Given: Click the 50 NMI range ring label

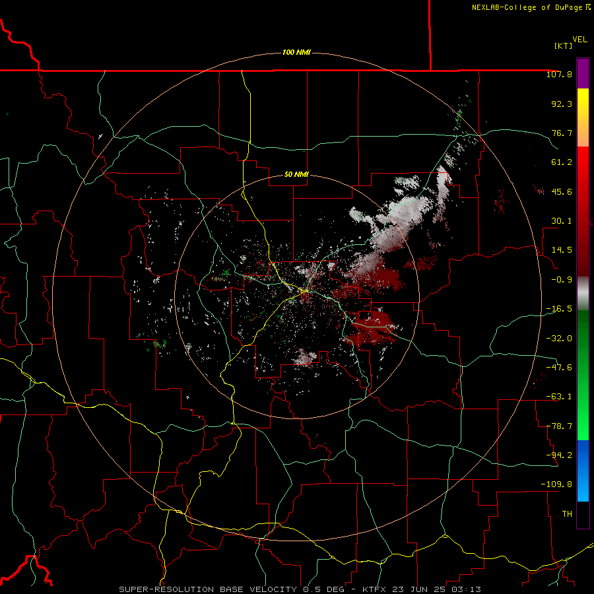Looking at the screenshot, I should coord(296,175).
